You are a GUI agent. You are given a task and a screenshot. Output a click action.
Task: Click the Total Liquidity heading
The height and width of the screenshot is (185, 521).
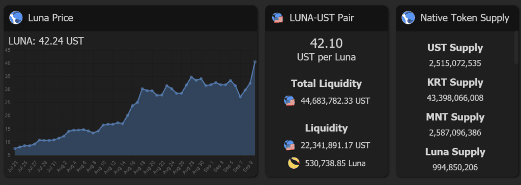coord(326,84)
